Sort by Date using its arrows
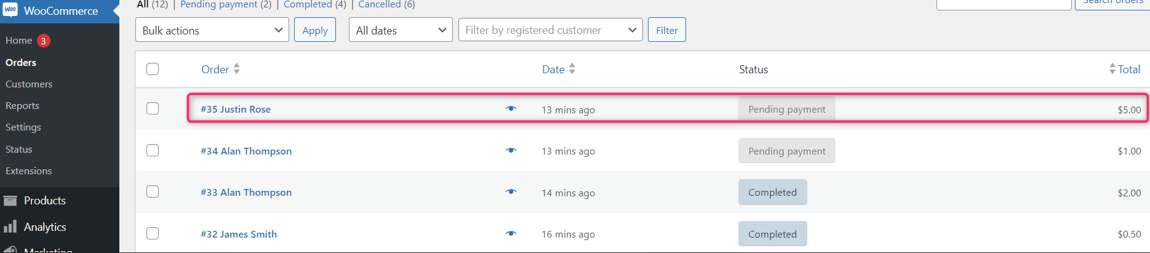The width and height of the screenshot is (1150, 253). [572, 69]
